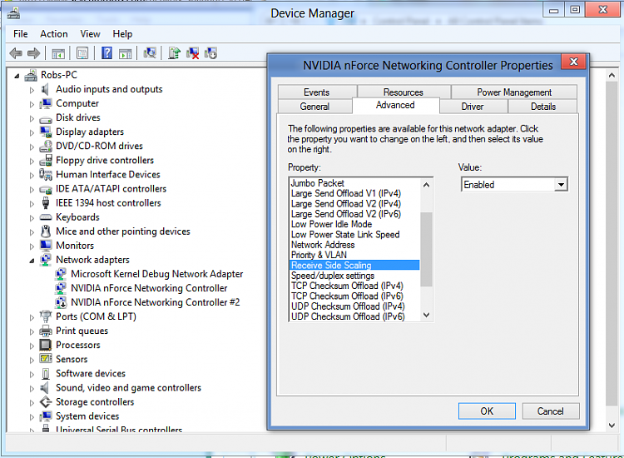Expand the Computer category
This screenshot has height=458, width=624.
pos(32,104)
